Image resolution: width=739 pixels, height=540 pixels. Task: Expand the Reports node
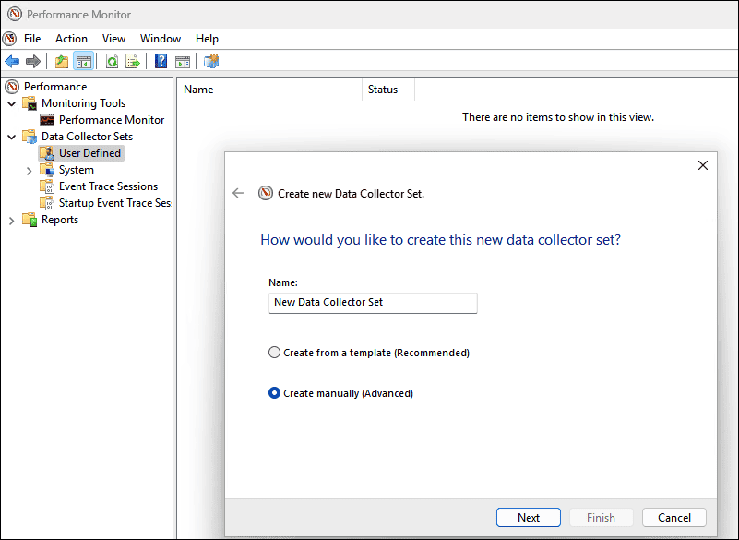click(11, 220)
